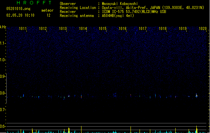This screenshot has width=210, height=133.
Task: Click the 0.7 kHz axis label
Action: 3,110
